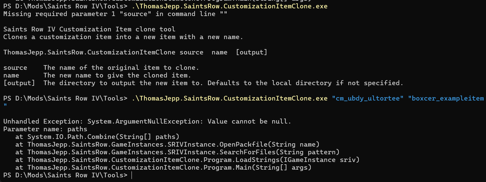486x182 pixels.
Task: Click the 'Clones a customization item' description line
Action: [123, 37]
